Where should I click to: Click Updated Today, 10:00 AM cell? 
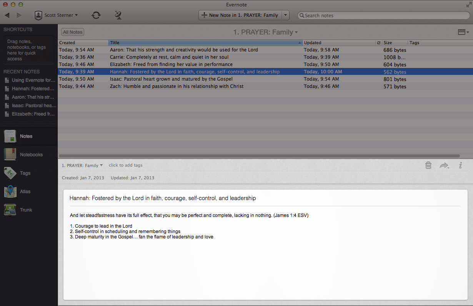323,72
